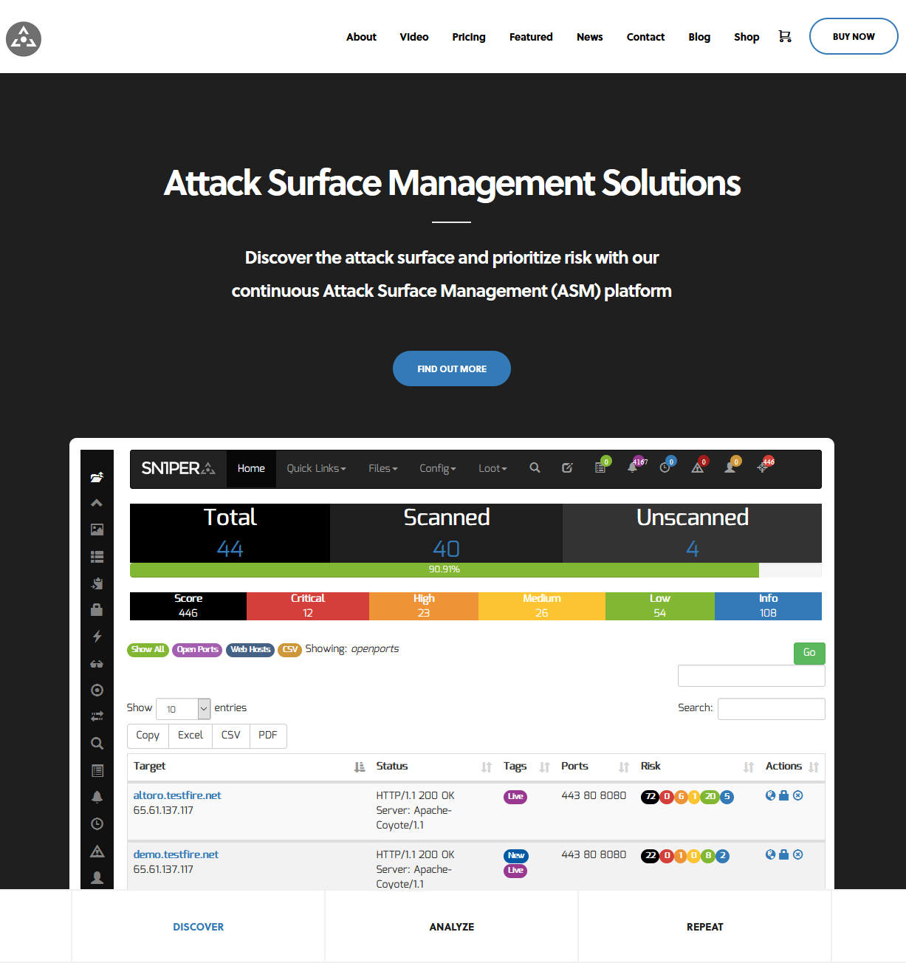Click the green Go button

pyautogui.click(x=809, y=653)
